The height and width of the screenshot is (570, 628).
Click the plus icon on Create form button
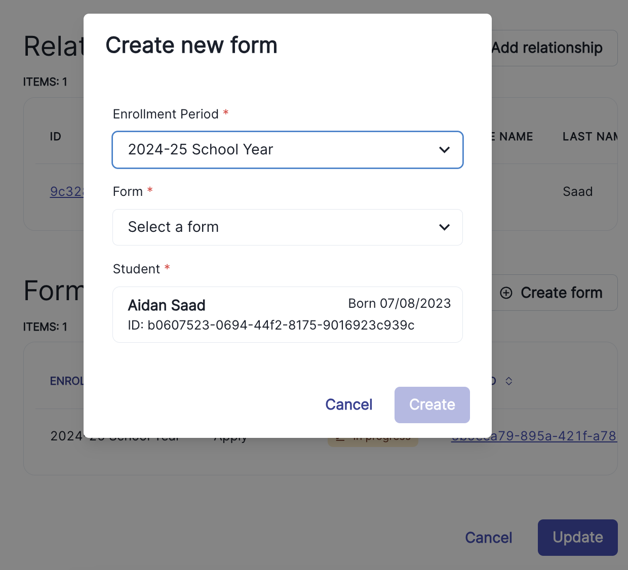point(507,293)
